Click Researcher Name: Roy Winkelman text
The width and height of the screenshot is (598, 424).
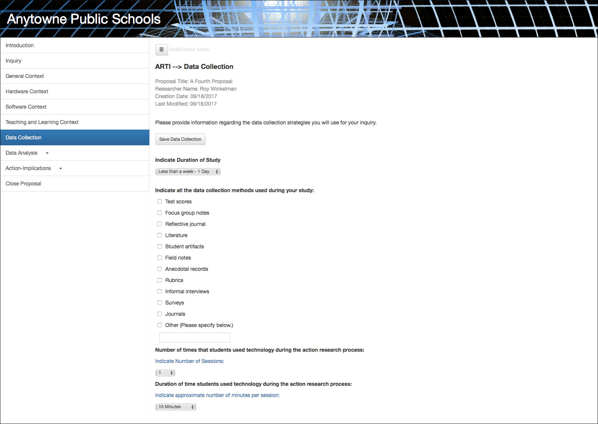(x=196, y=89)
